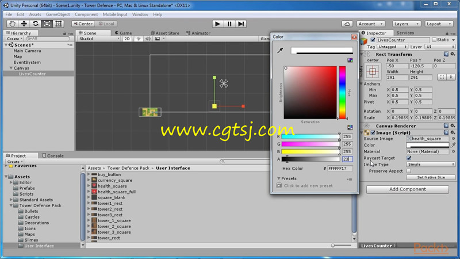This screenshot has width=460, height=259.
Task: Toggle blueprint mode button in Rect Transform
Action: (442, 77)
